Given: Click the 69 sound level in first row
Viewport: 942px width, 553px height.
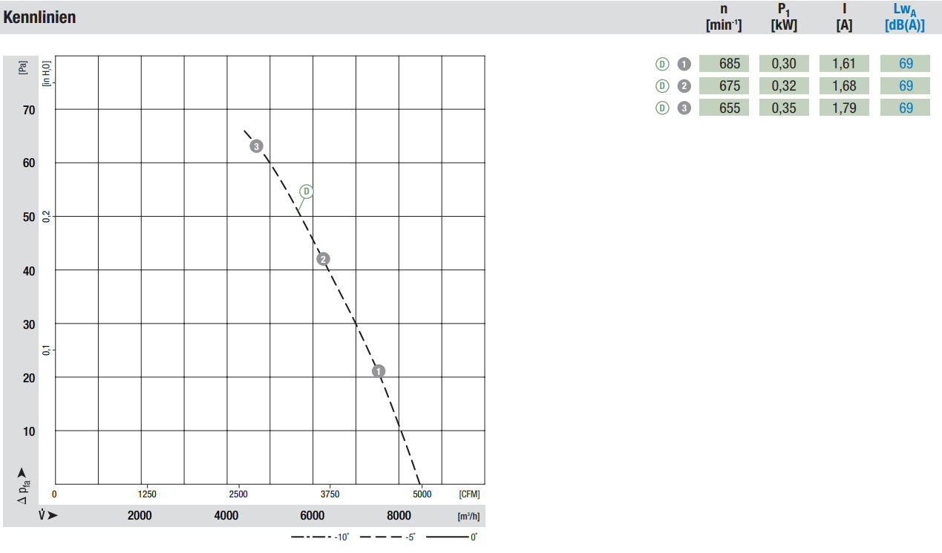Looking at the screenshot, I should 905,64.
